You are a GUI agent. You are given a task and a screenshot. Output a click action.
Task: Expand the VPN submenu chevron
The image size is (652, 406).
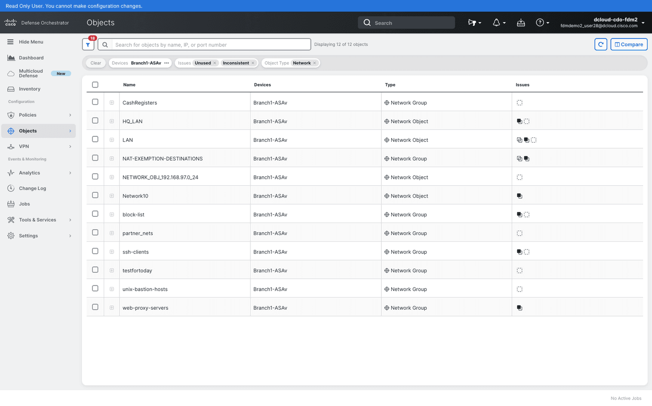(70, 147)
